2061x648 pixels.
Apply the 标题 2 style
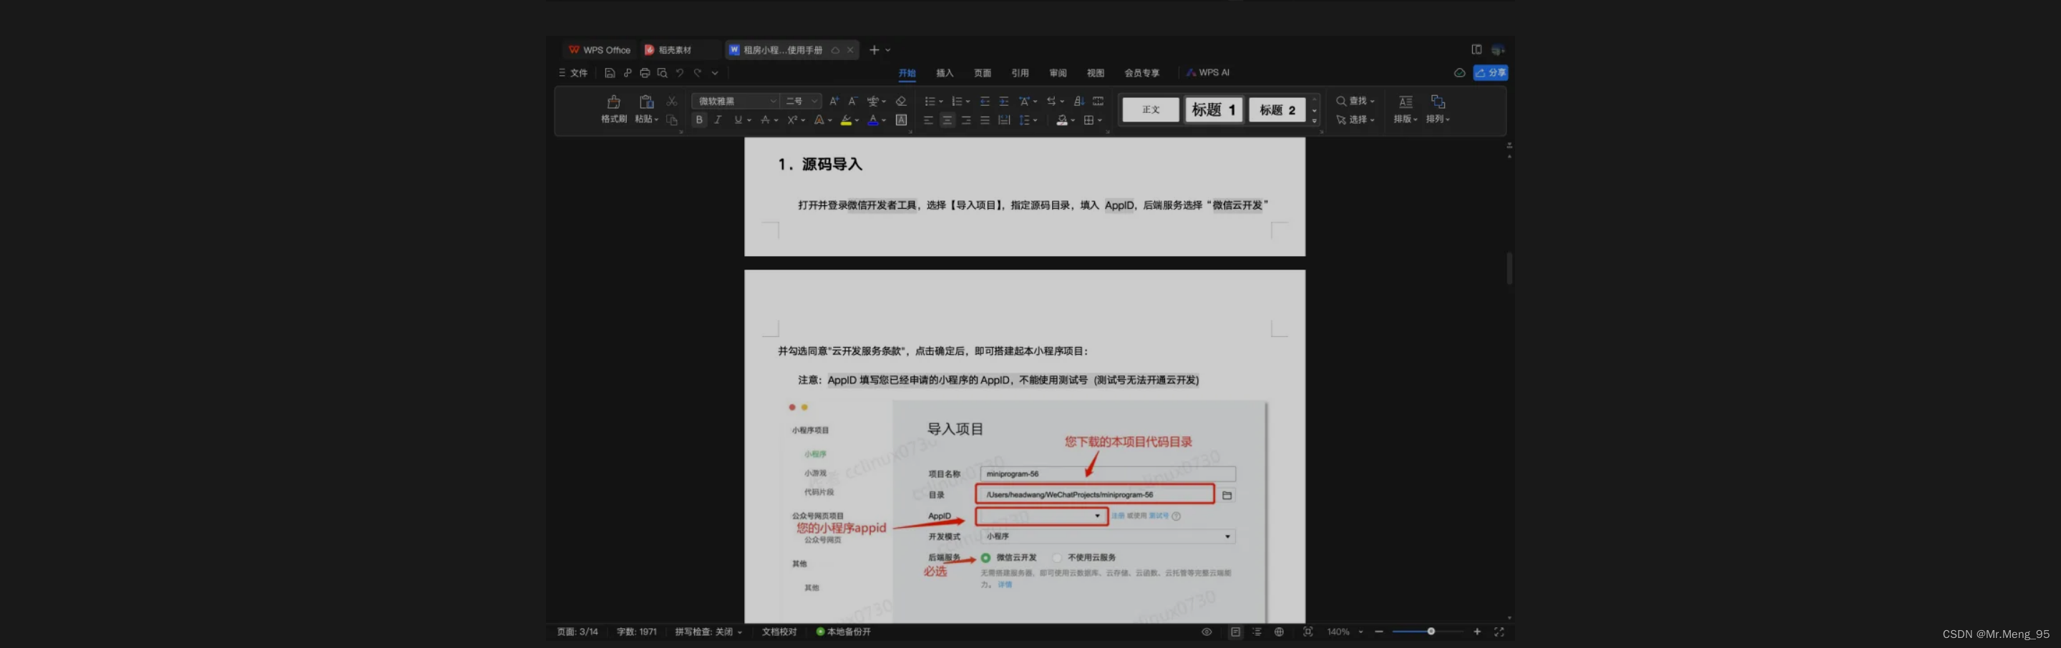tap(1277, 109)
